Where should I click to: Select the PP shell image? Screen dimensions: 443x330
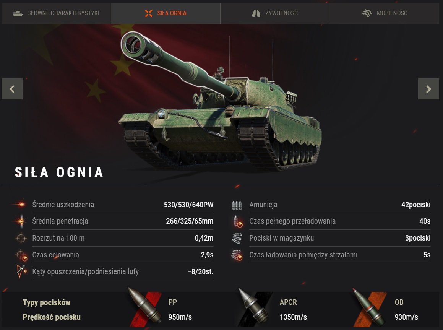(x=145, y=306)
